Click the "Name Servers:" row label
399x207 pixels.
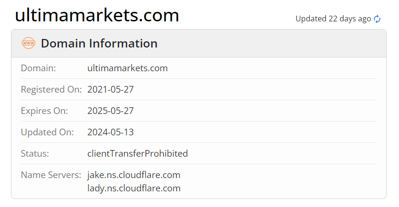coord(51,175)
